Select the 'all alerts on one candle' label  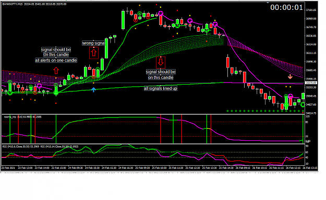point(56,60)
